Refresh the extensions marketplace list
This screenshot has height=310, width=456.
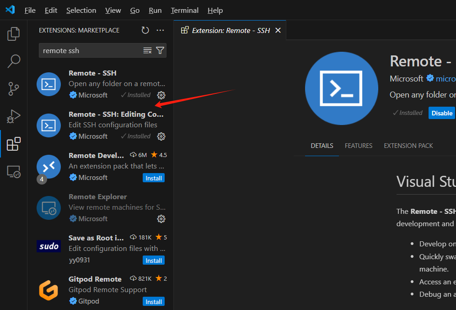[145, 30]
